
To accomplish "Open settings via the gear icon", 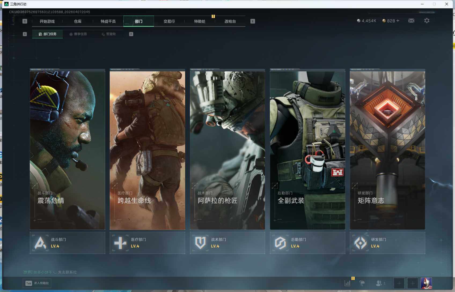I will coord(427,21).
